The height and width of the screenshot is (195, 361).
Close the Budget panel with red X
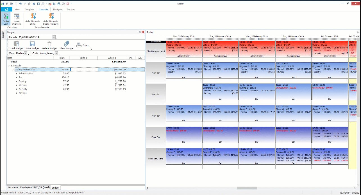143,32
